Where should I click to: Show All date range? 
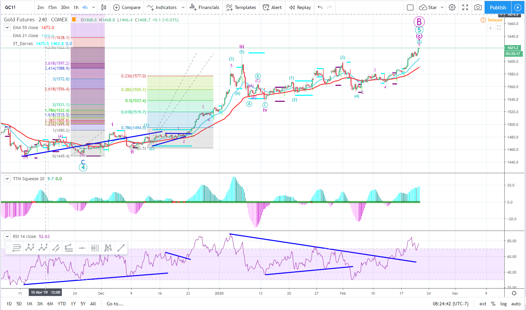[93, 304]
